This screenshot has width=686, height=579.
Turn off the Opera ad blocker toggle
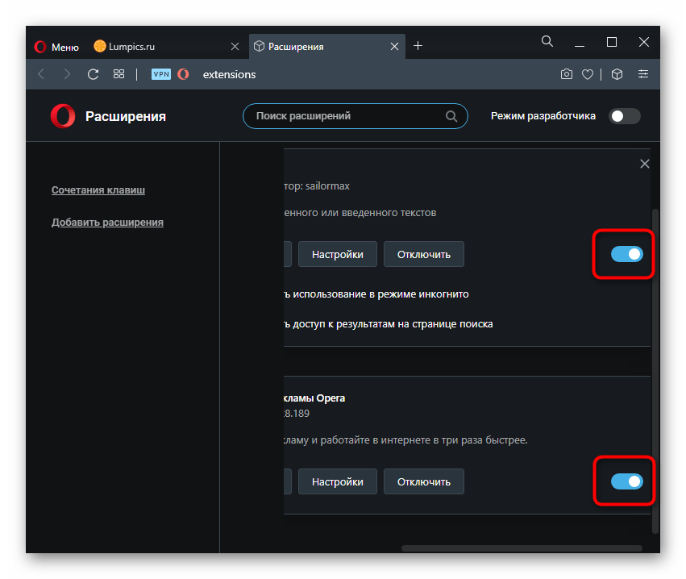tap(626, 481)
